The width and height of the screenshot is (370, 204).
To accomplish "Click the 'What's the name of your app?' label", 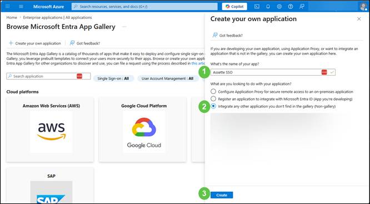I will (x=234, y=64).
